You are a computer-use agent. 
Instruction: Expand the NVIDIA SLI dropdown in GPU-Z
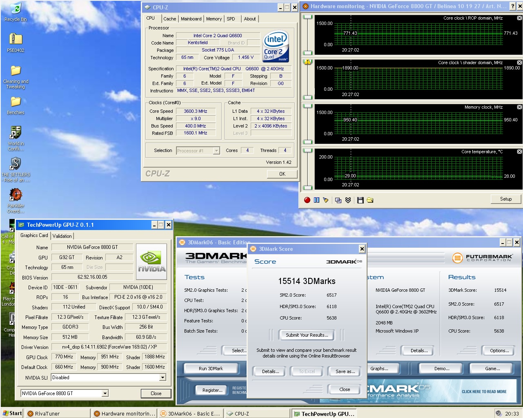[x=162, y=378]
